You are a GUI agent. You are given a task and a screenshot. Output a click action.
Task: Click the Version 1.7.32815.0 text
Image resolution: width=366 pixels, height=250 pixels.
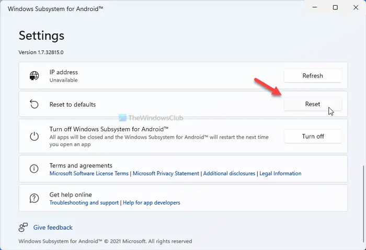41,52
